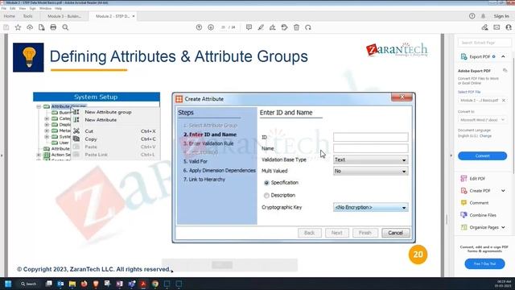The image size is (515, 290).
Task: Click the blue Convert button
Action: pyautogui.click(x=482, y=155)
